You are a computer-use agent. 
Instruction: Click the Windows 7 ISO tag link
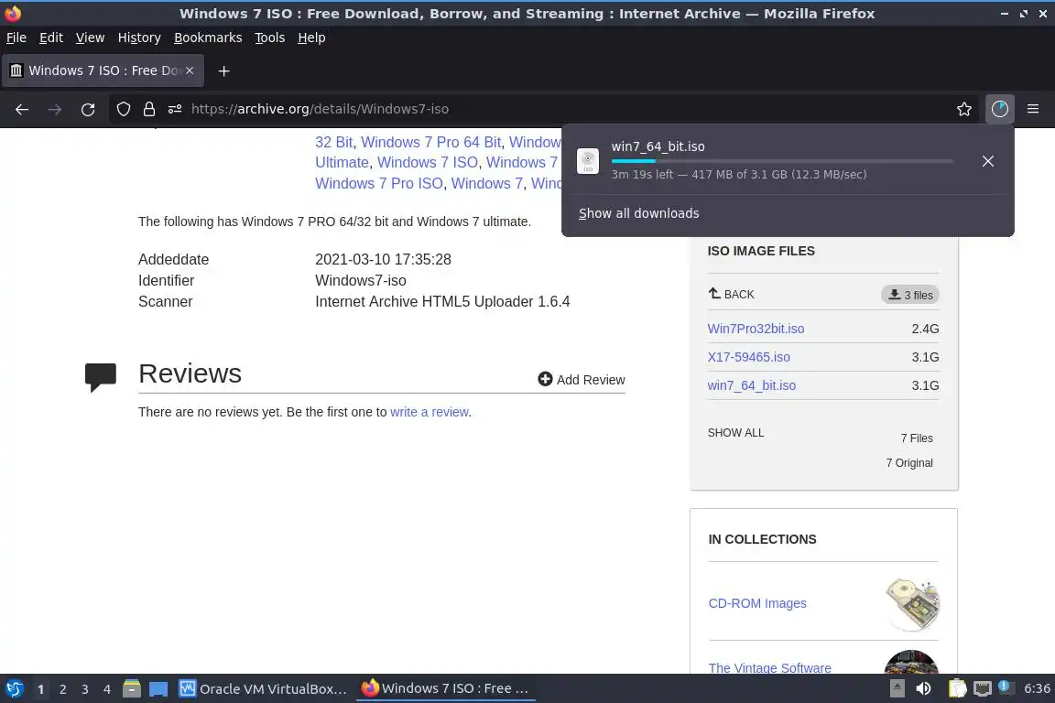tap(428, 163)
